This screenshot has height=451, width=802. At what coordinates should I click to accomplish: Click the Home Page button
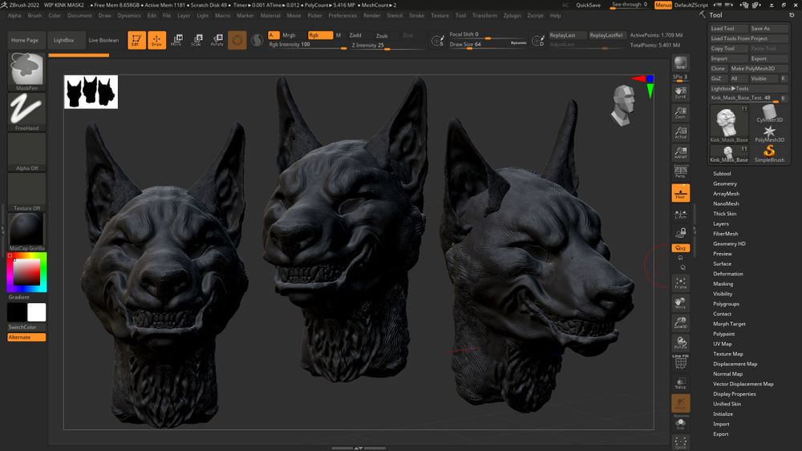click(x=25, y=40)
